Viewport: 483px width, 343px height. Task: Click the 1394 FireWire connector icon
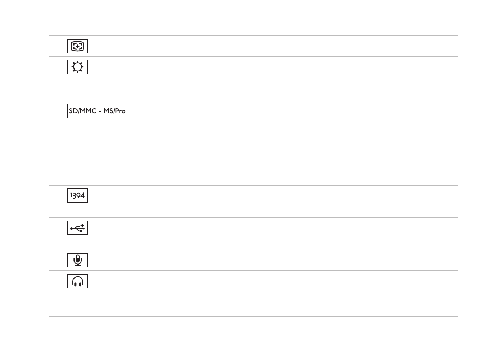coord(78,195)
